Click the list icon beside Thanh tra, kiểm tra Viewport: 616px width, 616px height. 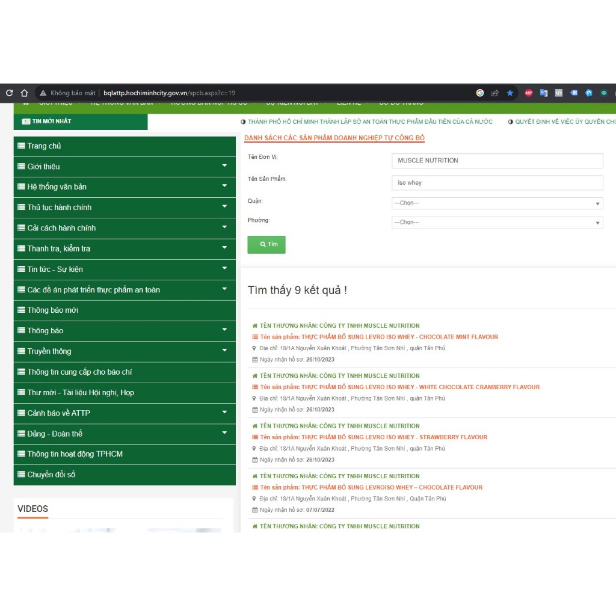click(21, 248)
